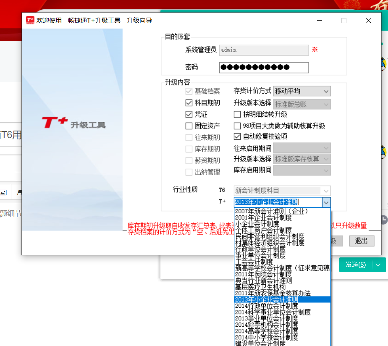Image resolution: width=388 pixels, height=346 pixels.
Task: Collapse the T+ 行业性质 dropdown arrow
Action: (x=326, y=203)
